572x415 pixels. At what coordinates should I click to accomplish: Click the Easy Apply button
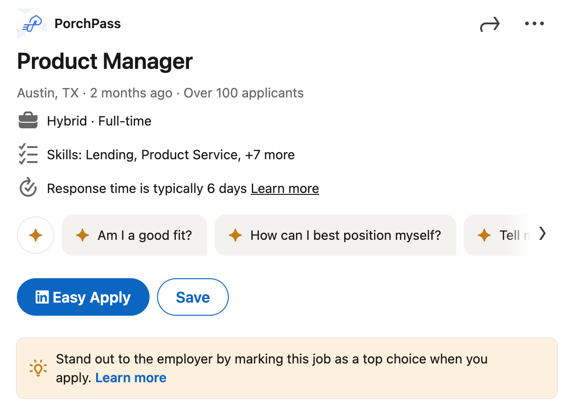[83, 297]
